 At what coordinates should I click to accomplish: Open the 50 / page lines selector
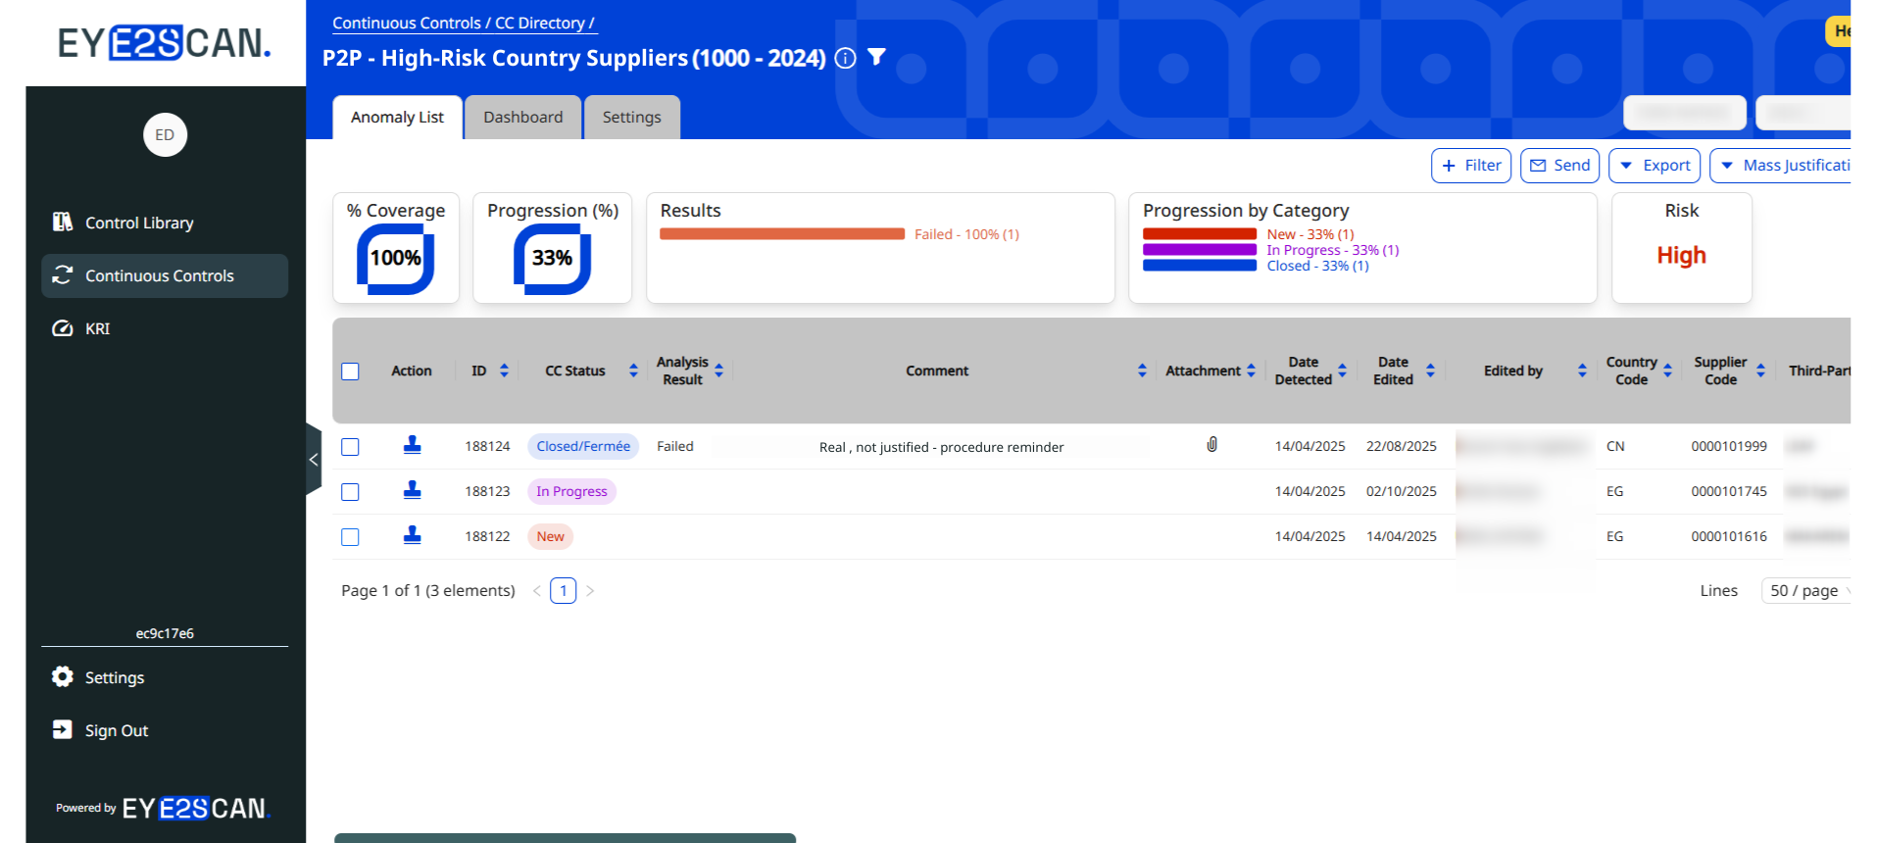pos(1806,590)
